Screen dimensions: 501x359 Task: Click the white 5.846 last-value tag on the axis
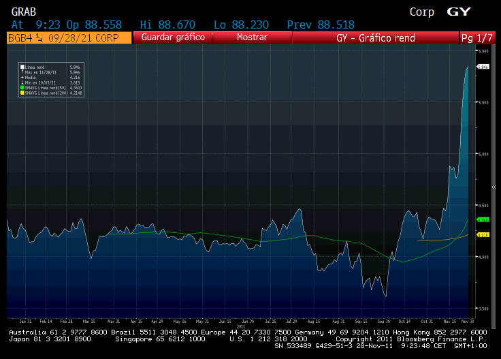point(483,67)
